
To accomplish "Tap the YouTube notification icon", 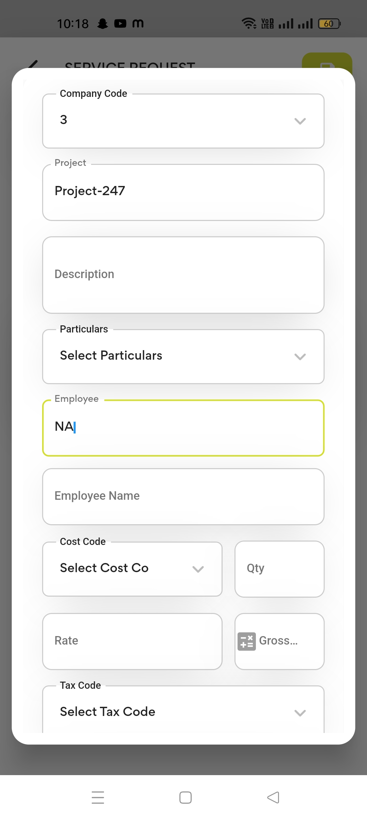I will [120, 23].
